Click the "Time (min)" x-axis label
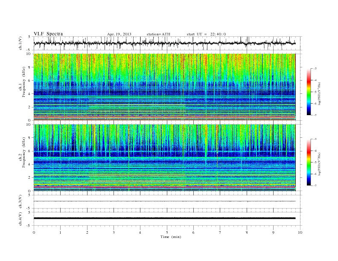This screenshot has width=338, height=261. 171,237
